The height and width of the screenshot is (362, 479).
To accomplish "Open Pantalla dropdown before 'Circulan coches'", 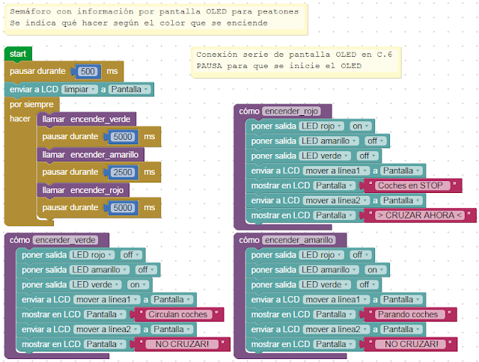I will pos(105,314).
